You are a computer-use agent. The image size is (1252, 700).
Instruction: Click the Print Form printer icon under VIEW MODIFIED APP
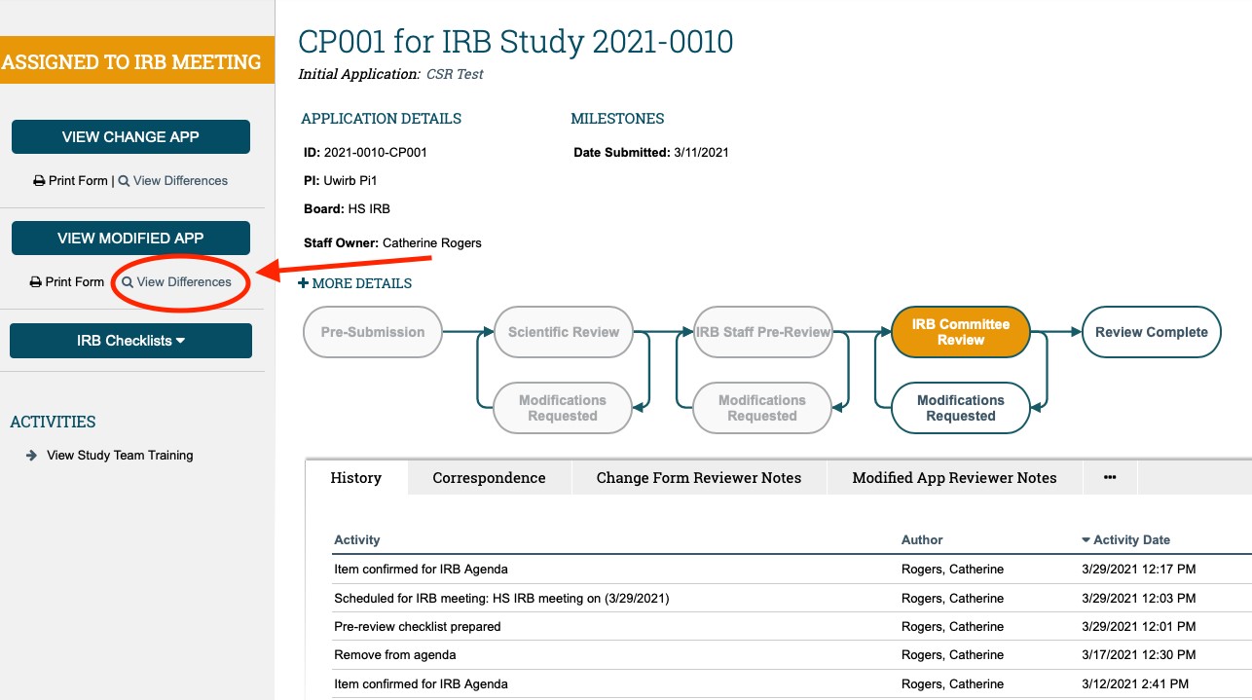pyautogui.click(x=35, y=281)
